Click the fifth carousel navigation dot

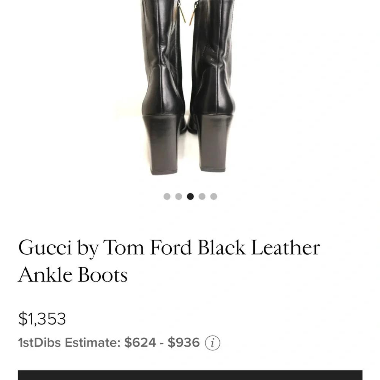click(214, 196)
